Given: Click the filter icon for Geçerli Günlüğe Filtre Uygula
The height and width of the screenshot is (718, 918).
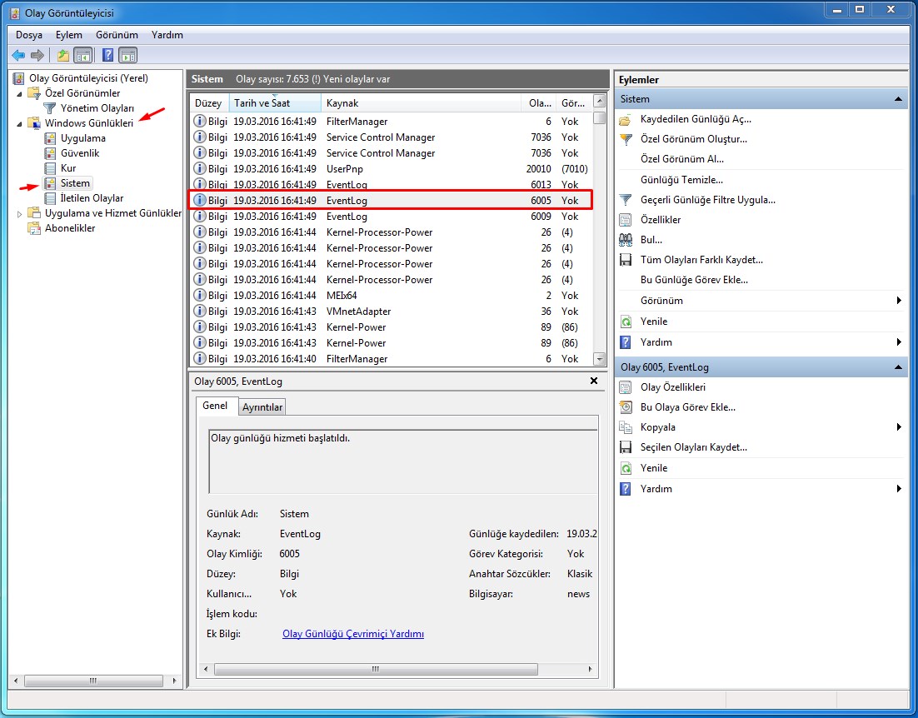Looking at the screenshot, I should tap(626, 200).
